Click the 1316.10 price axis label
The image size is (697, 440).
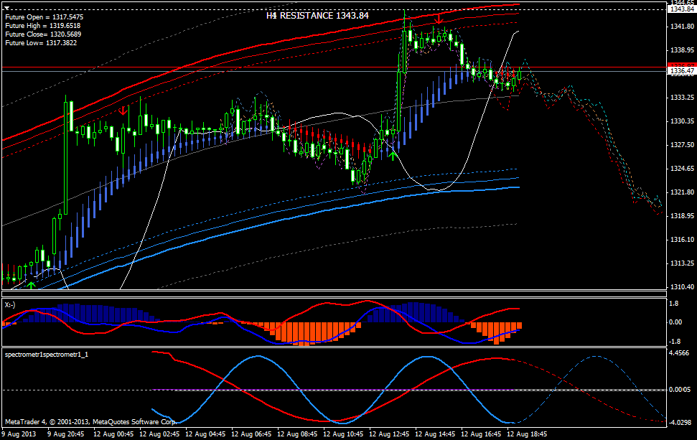click(x=682, y=240)
